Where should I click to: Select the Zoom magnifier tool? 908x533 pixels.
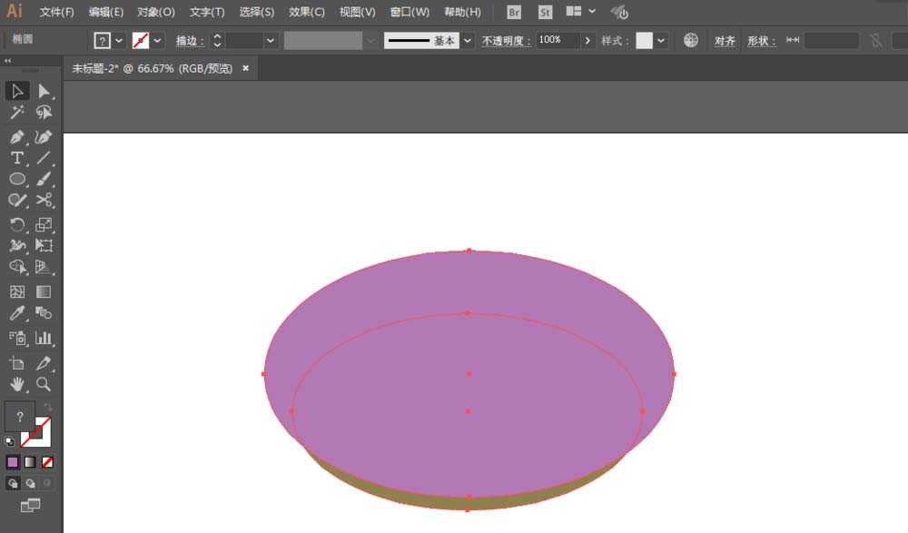44,384
